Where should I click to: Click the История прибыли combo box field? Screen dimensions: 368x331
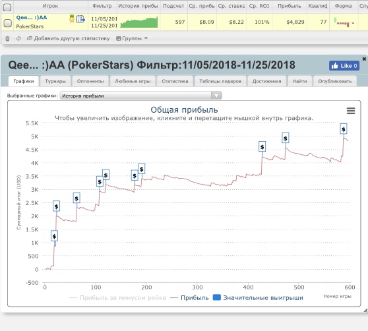coord(141,96)
